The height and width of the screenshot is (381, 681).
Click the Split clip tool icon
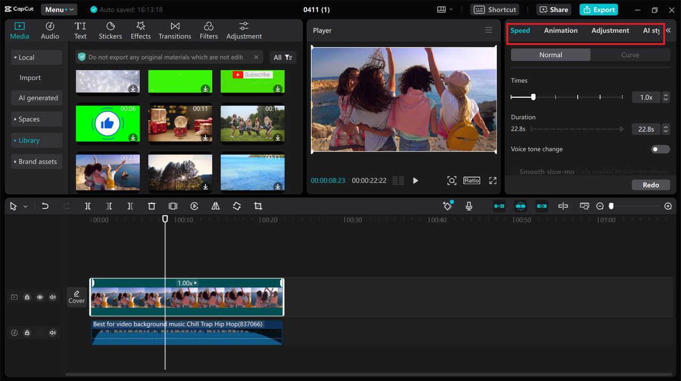click(x=88, y=206)
